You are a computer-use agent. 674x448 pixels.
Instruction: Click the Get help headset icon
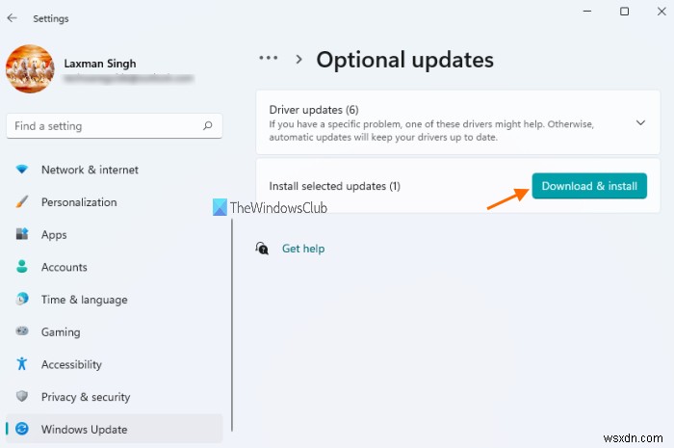tap(262, 249)
